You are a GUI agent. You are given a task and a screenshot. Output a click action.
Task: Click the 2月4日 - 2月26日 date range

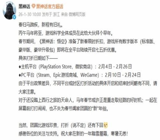pyautogui.click(x=115, y=67)
